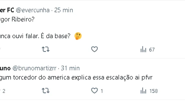
Task: Click the 158 views count
Action: pos(153,91)
